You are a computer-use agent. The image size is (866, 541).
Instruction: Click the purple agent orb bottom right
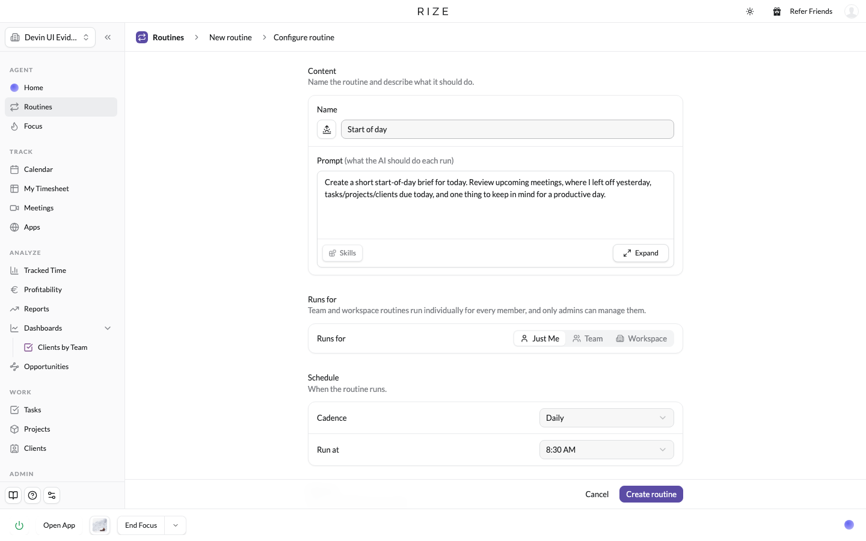pos(849,525)
